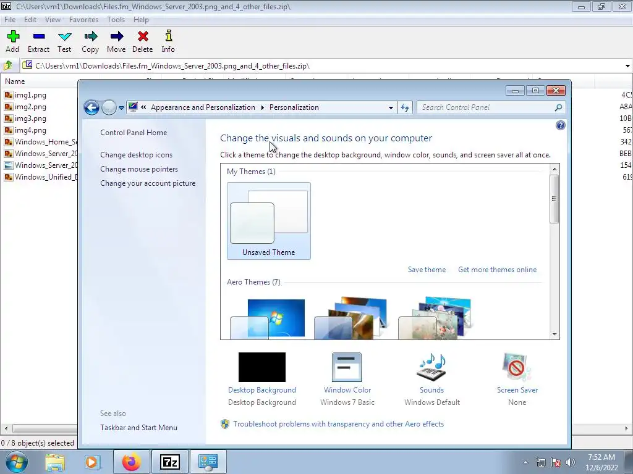Click the search magnifier in Control Panel

(558, 107)
